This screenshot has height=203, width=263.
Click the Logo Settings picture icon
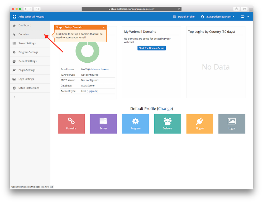(14, 79)
